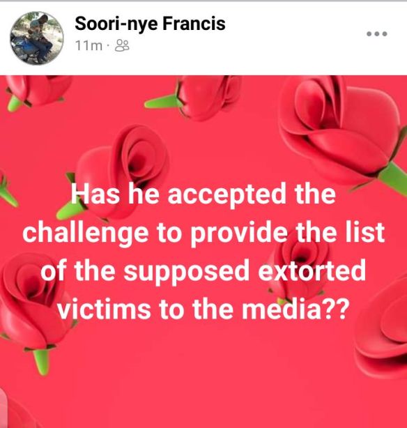Image resolution: width=407 pixels, height=428 pixels.
Task: Click the phrase "provide the list"
Action: [x=288, y=233]
